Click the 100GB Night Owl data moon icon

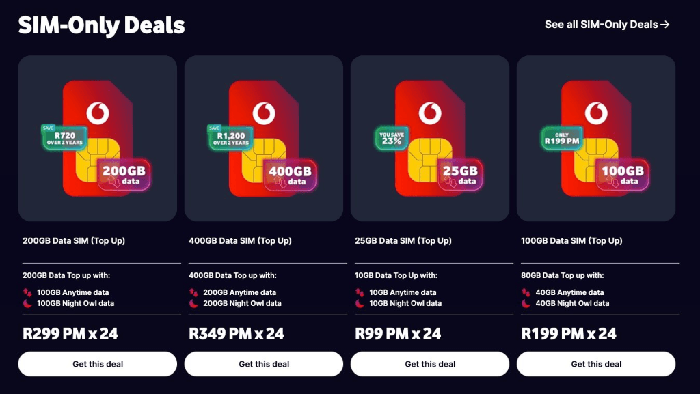click(28, 303)
